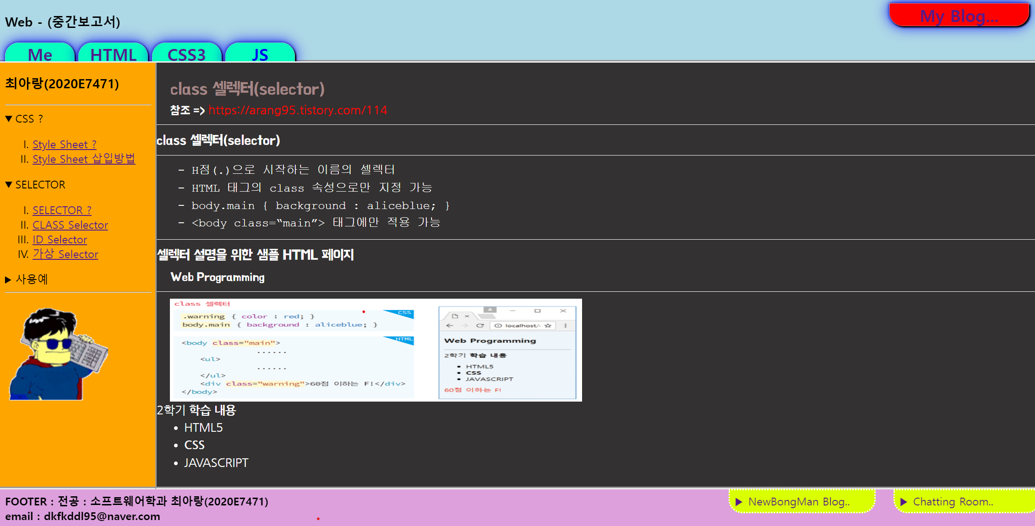Click the Web Programming heading
Screen dimensions: 1035x526
click(x=218, y=277)
